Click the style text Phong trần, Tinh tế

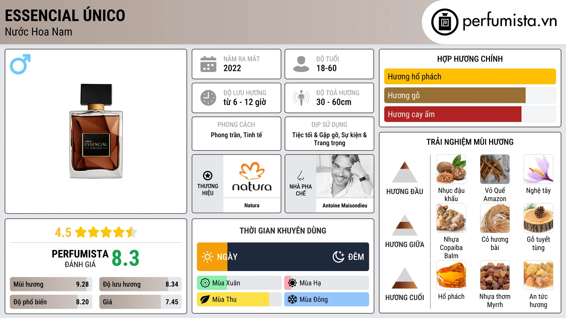click(236, 135)
